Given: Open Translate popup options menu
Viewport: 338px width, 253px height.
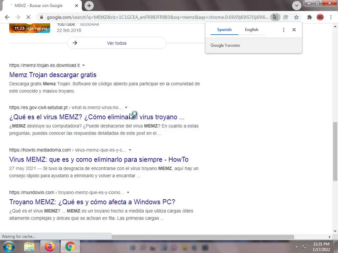Looking at the screenshot, I should pyautogui.click(x=284, y=30).
